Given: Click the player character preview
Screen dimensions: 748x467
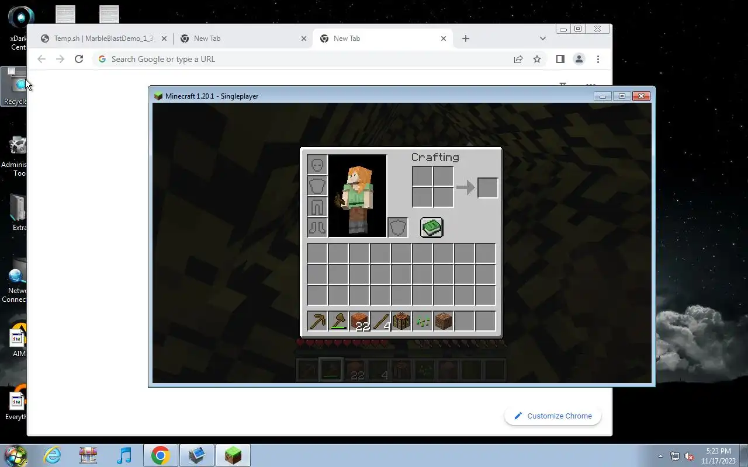Looking at the screenshot, I should pos(358,196).
